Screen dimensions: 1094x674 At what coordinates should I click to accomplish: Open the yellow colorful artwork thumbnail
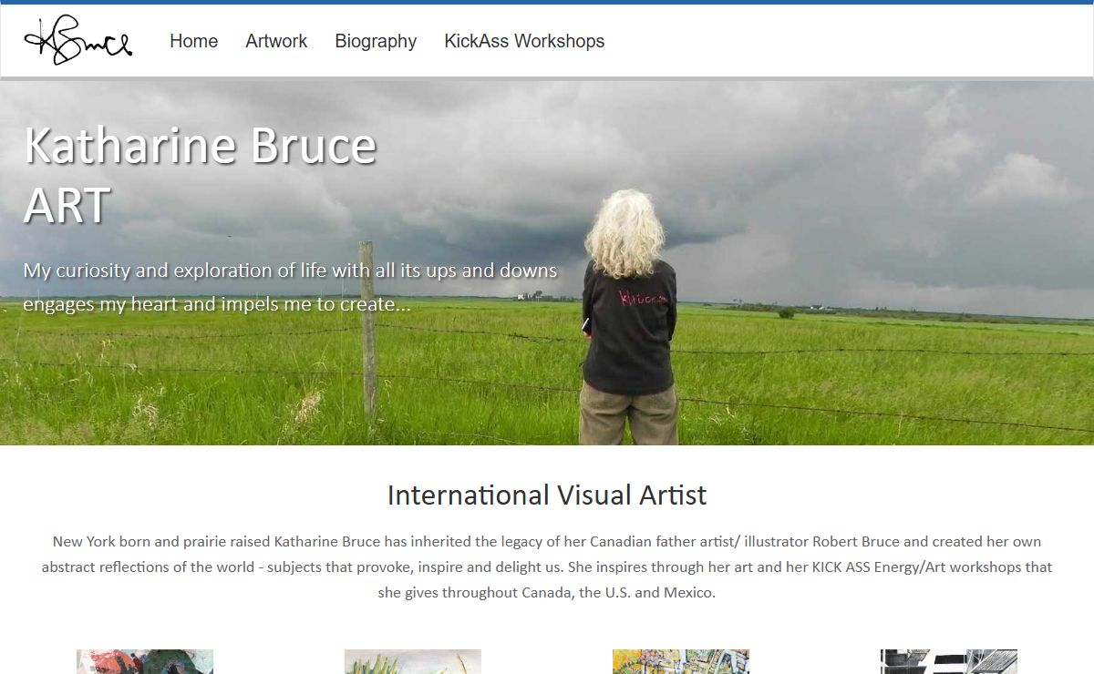pyautogui.click(x=681, y=661)
